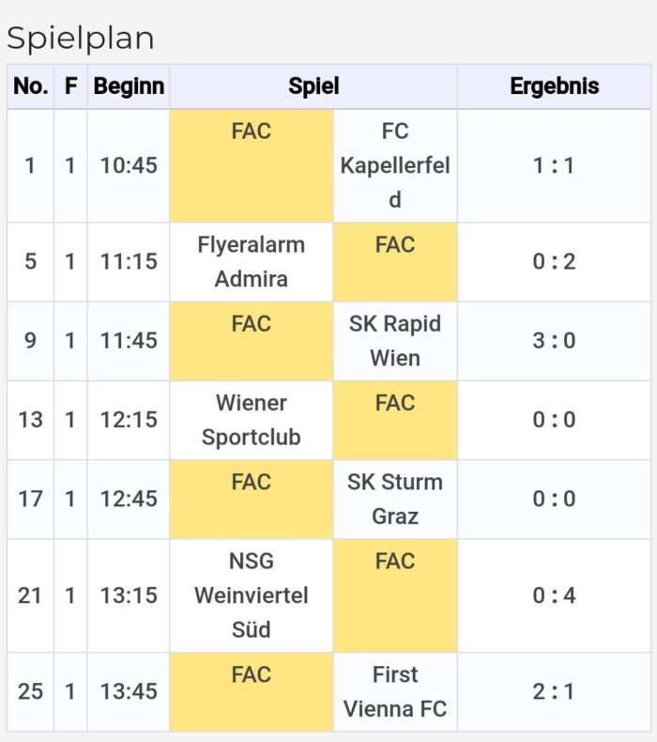
Task: Click the First Vienna FC team cell
Action: pos(395,692)
